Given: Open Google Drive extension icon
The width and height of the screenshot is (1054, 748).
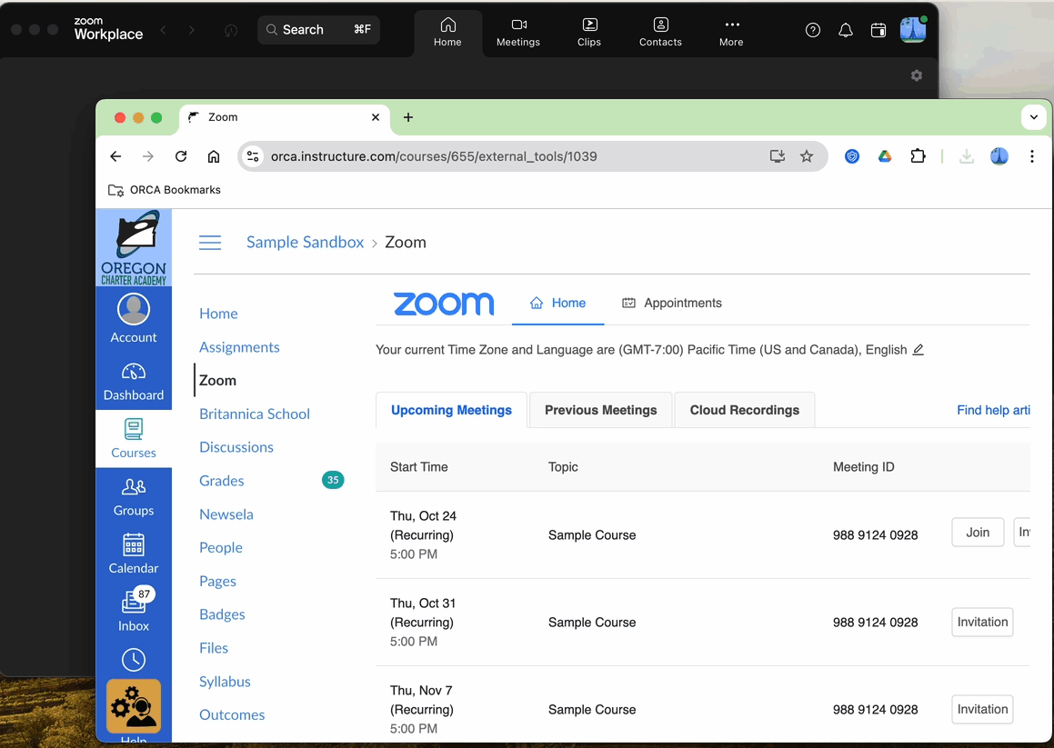Looking at the screenshot, I should click(x=885, y=156).
